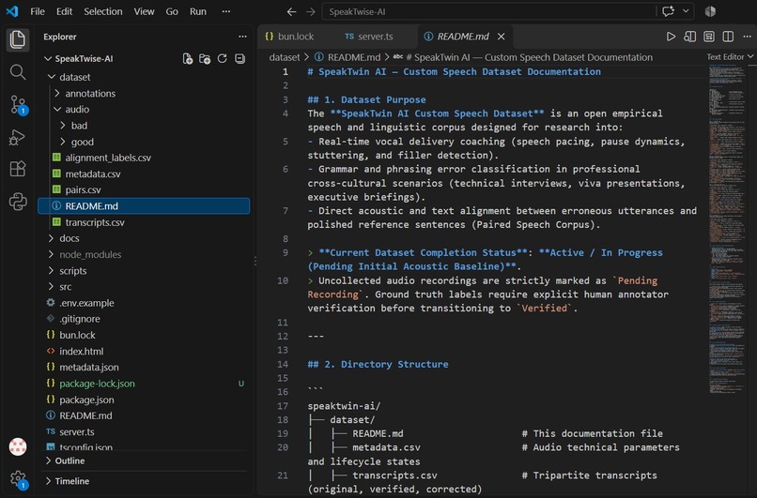Collapse the audio folder

point(57,110)
